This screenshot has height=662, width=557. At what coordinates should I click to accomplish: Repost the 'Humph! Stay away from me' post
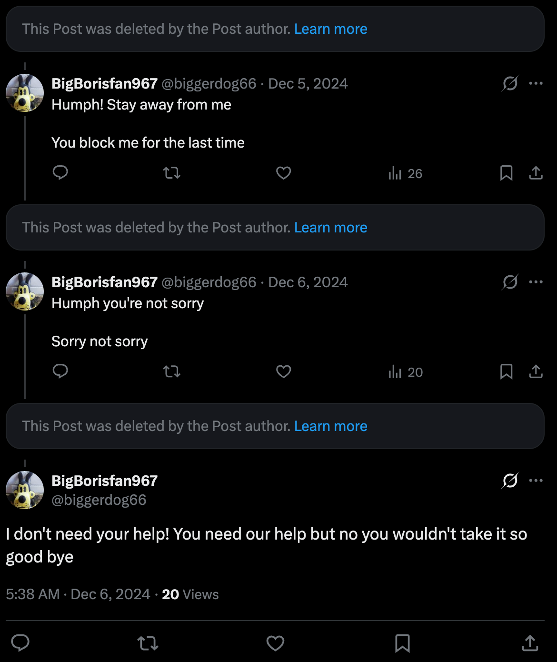(x=172, y=172)
